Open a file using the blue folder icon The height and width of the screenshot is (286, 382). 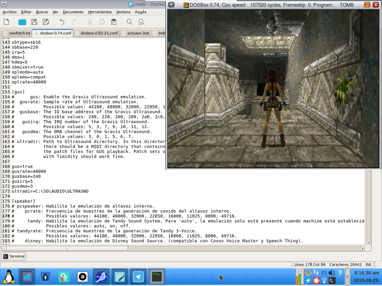pyautogui.click(x=22, y=22)
